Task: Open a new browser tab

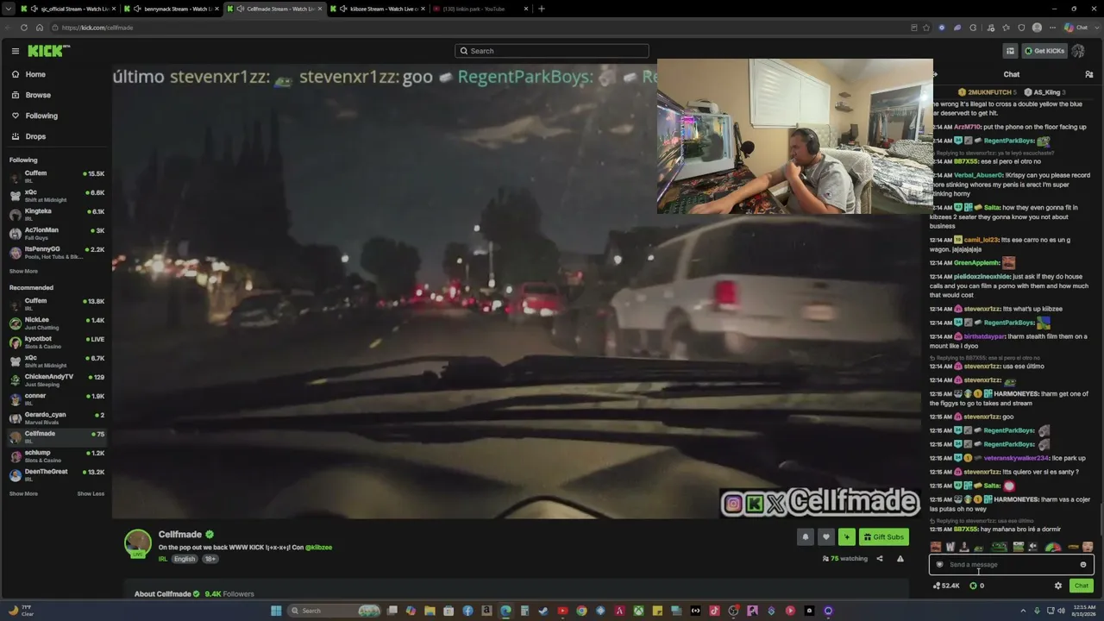Action: (x=542, y=9)
